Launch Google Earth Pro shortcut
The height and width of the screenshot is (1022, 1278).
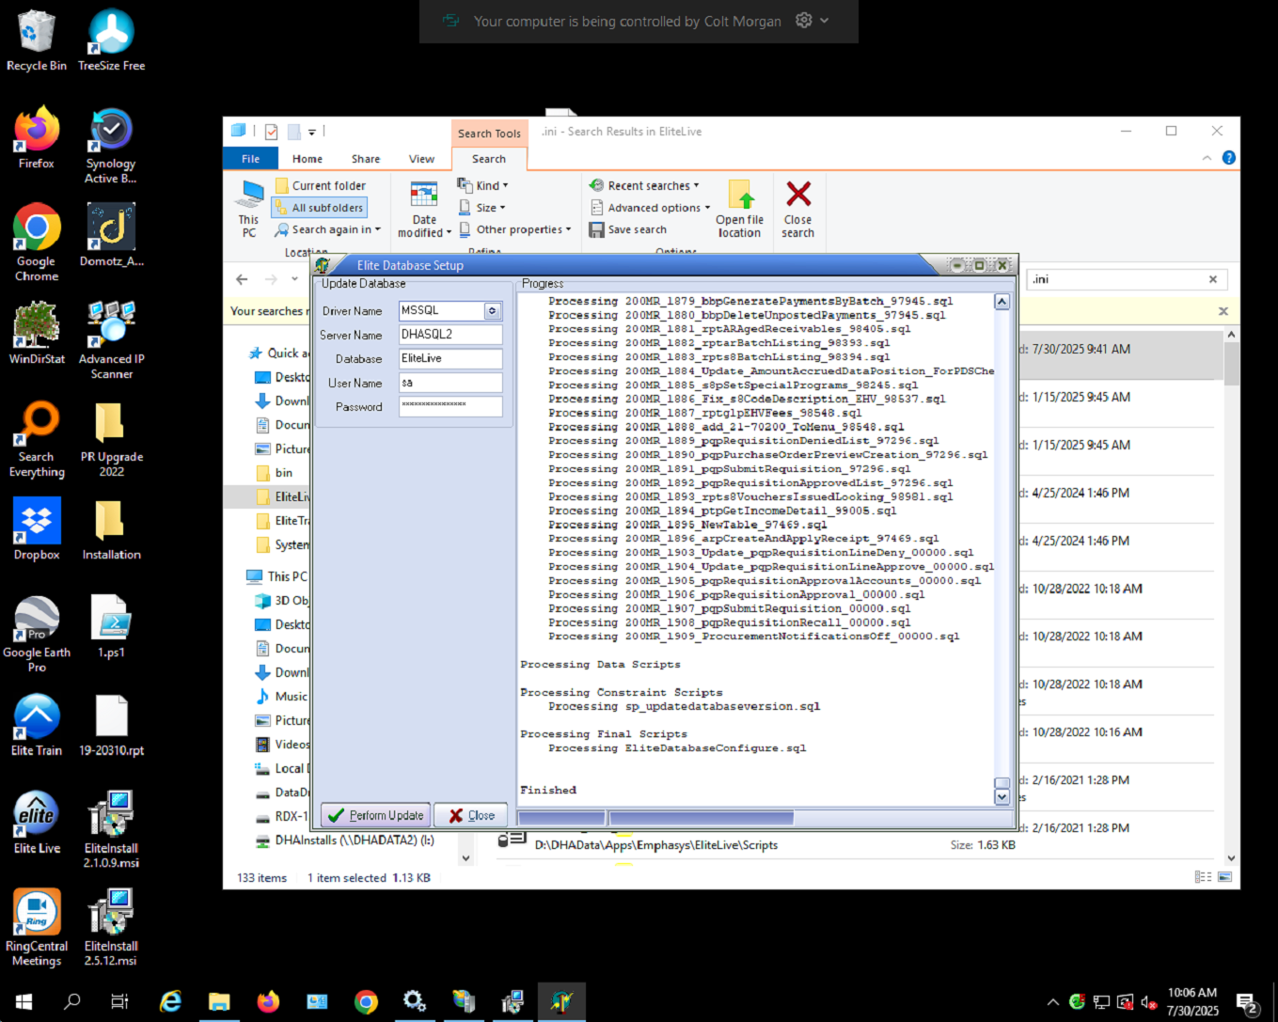coord(37,635)
